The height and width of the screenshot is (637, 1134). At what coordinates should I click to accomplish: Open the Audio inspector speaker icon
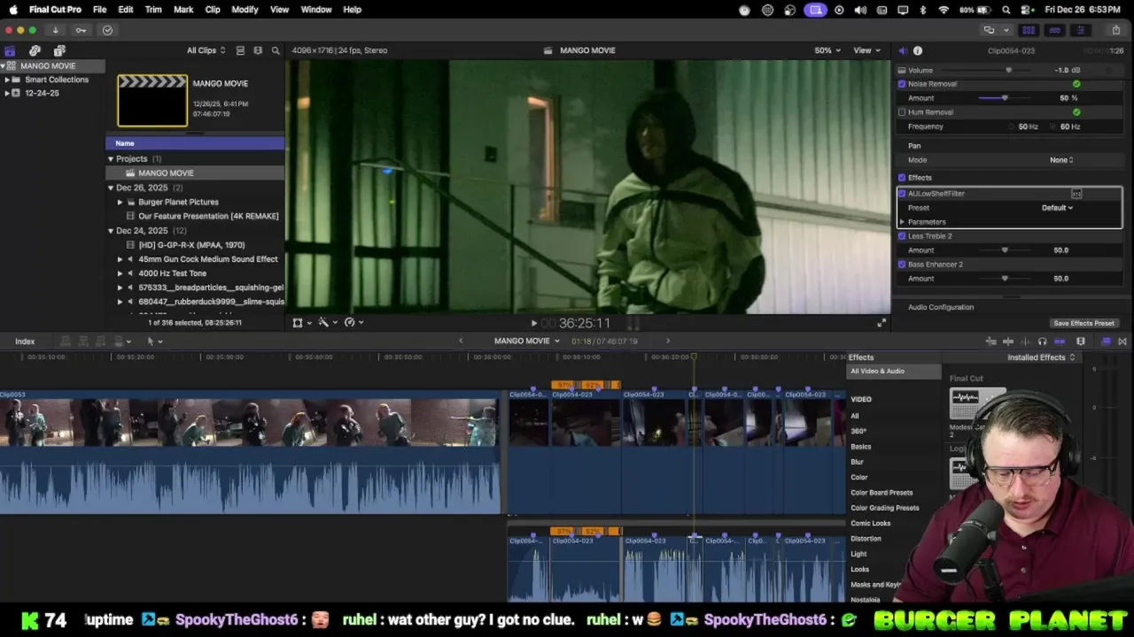point(902,50)
